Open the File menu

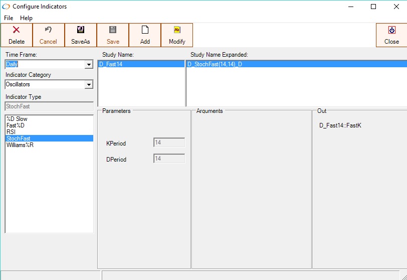9,18
